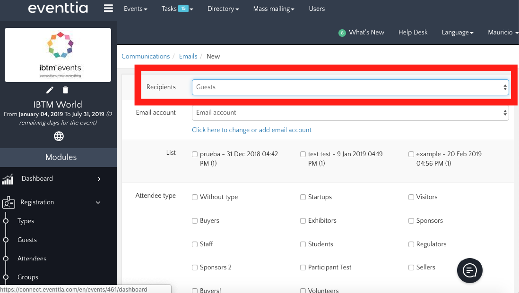Click the eventtia logo
The width and height of the screenshot is (519, 293).
(57, 8)
